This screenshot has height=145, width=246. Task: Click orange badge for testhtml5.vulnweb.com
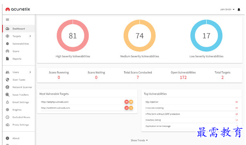click(x=131, y=108)
